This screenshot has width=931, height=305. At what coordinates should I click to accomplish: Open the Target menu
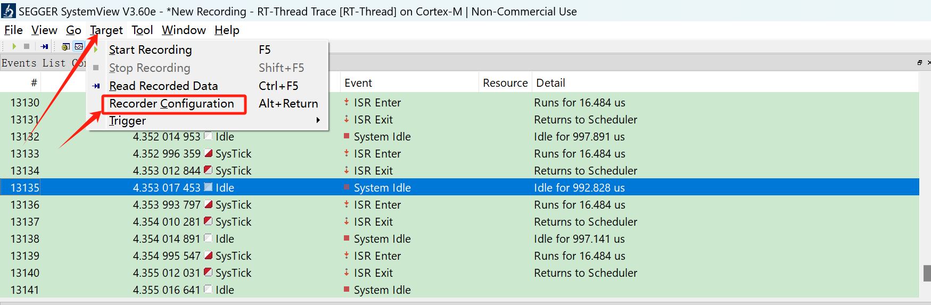[x=106, y=30]
